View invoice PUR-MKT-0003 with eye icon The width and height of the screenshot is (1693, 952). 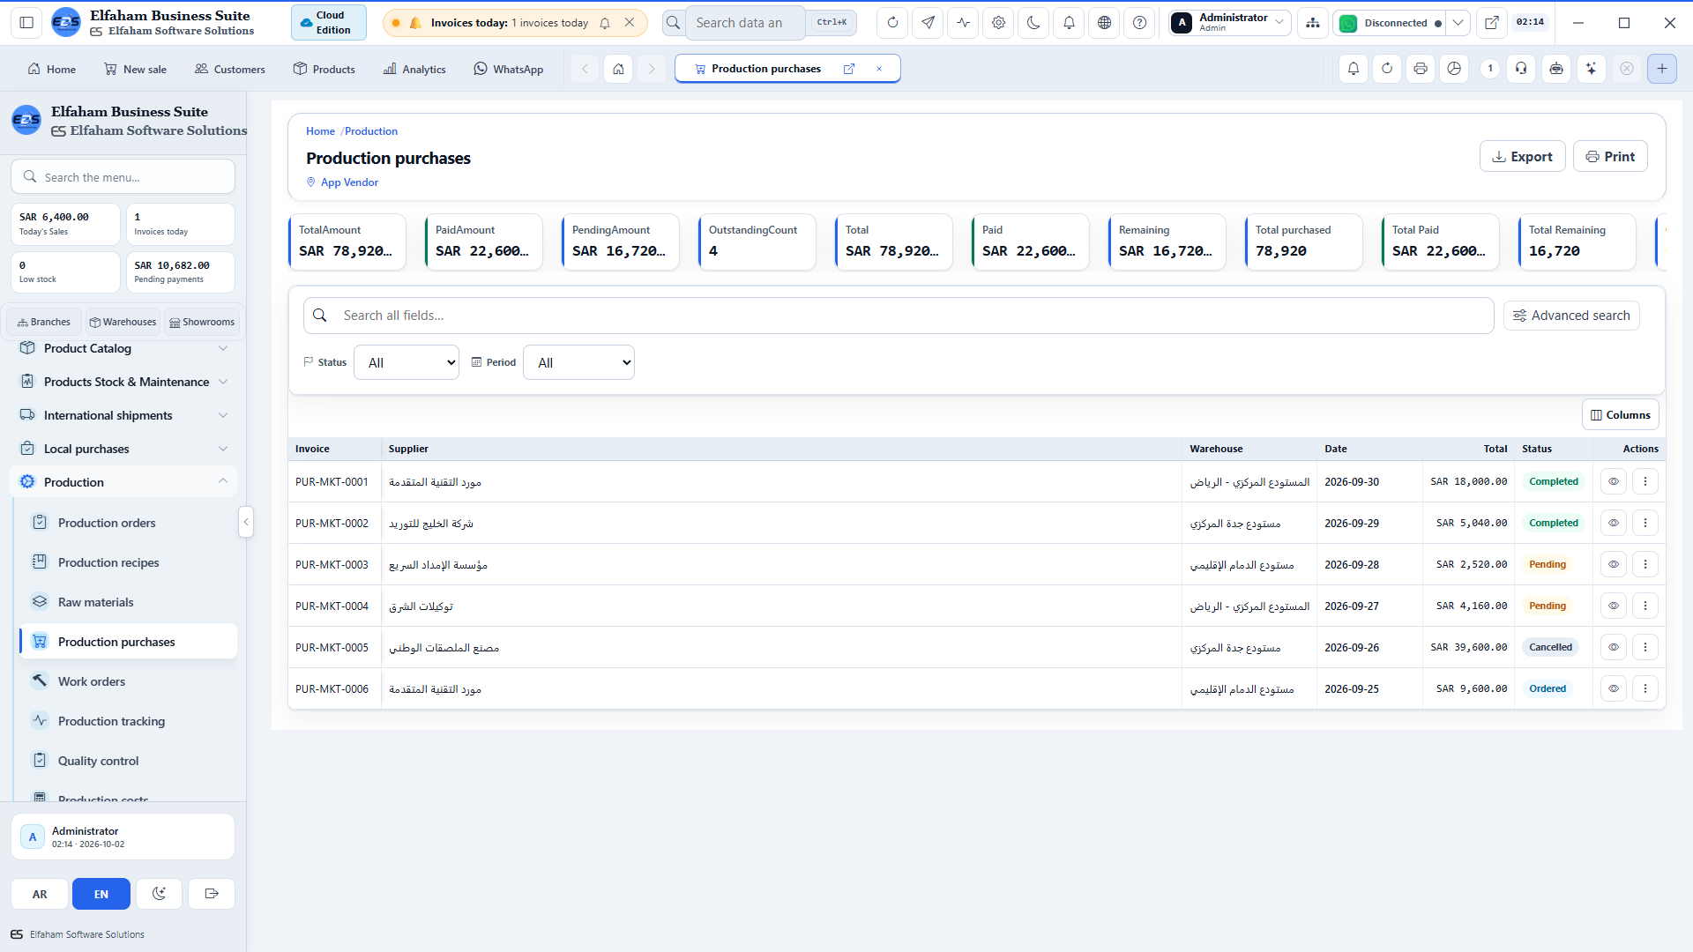click(x=1614, y=564)
